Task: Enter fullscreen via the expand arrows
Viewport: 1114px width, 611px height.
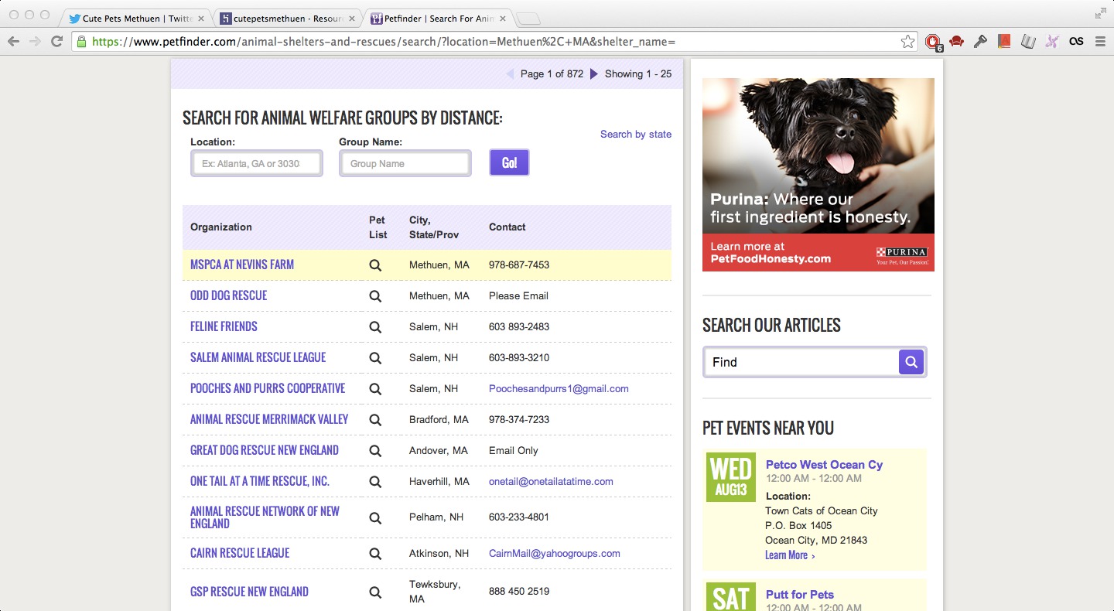Action: [1101, 13]
